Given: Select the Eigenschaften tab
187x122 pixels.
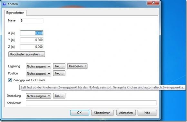Looking at the screenshot, I should (x=15, y=13).
